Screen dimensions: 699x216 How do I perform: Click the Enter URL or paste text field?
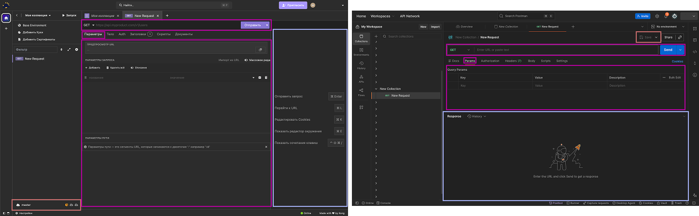(x=565, y=50)
